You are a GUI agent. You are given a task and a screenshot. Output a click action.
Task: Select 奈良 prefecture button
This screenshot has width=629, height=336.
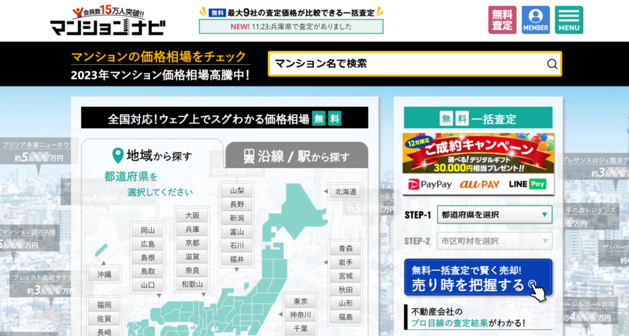click(x=192, y=270)
